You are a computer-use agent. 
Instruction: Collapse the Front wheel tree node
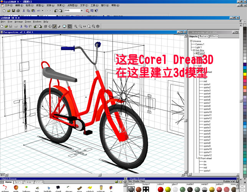199,158
